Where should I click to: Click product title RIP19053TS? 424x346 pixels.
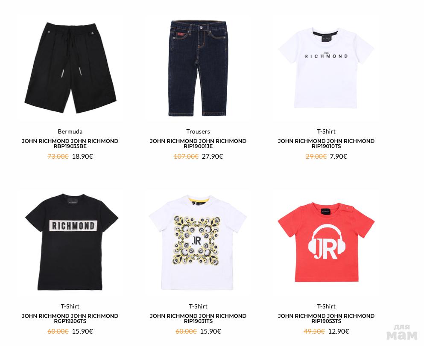[x=326, y=318]
